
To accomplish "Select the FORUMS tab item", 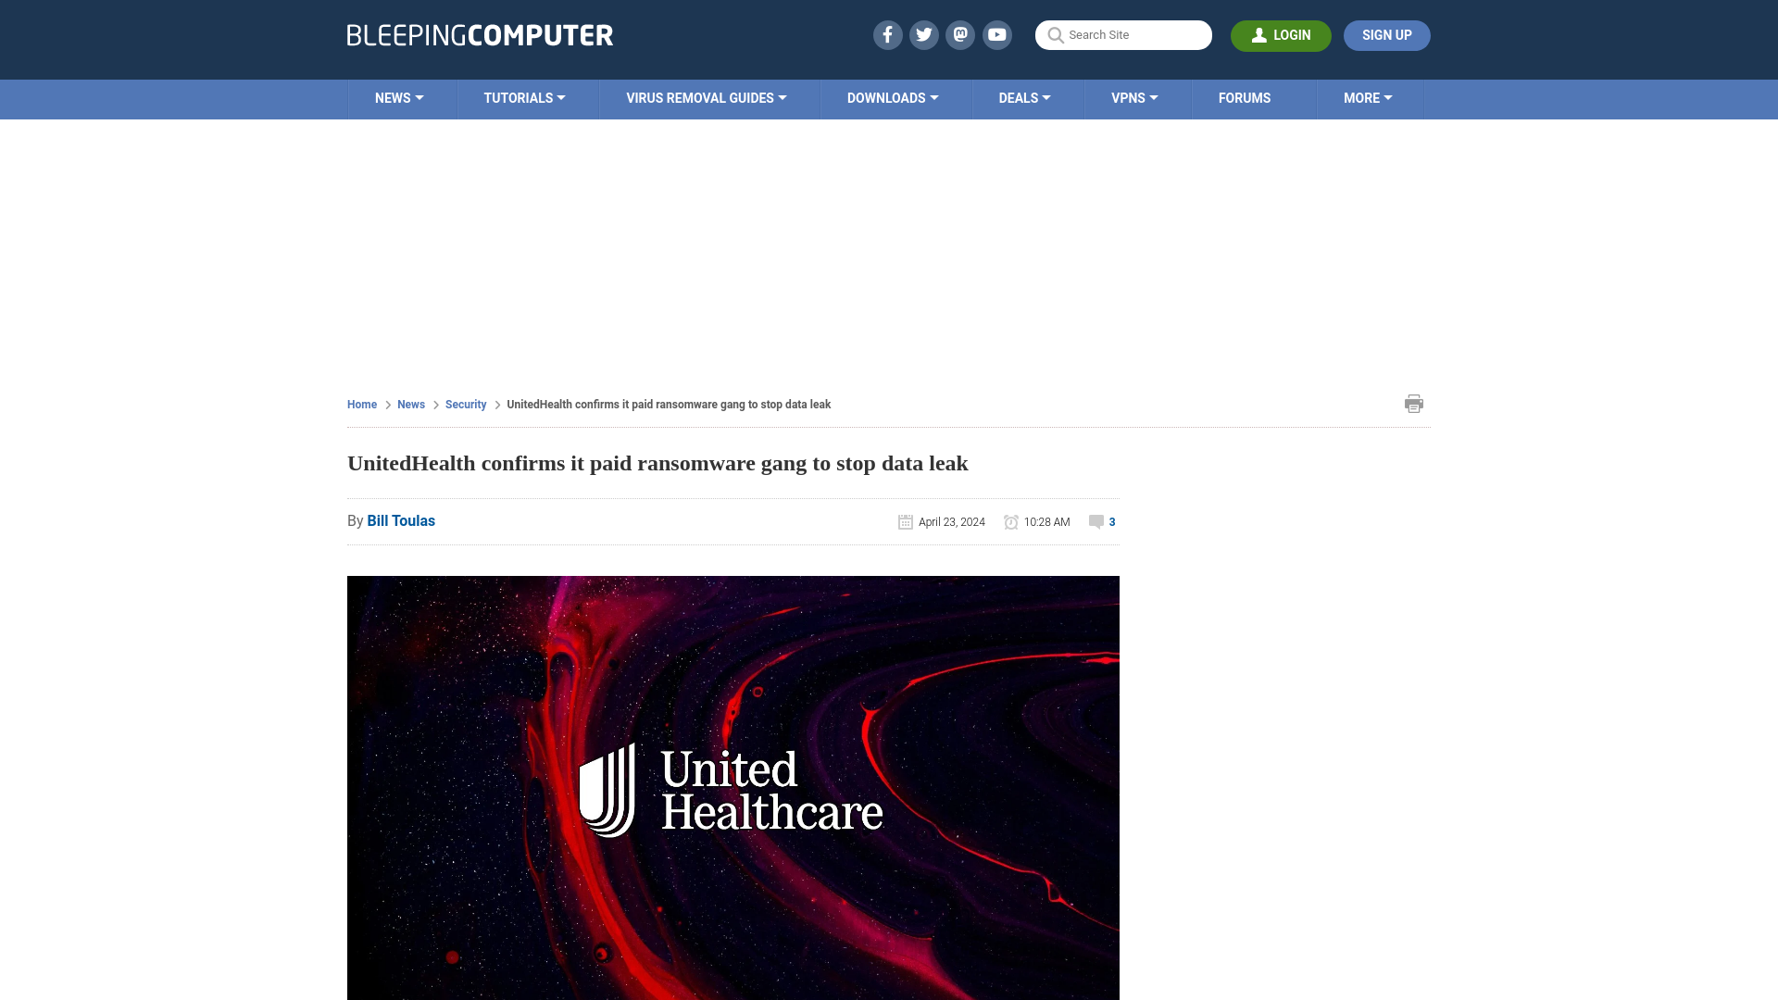I will coord(1243,97).
